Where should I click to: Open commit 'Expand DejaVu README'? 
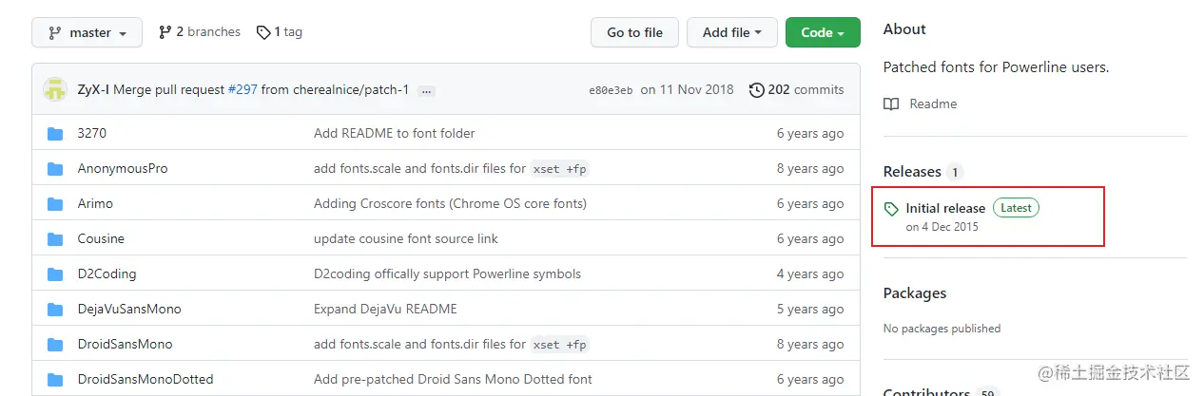385,310
